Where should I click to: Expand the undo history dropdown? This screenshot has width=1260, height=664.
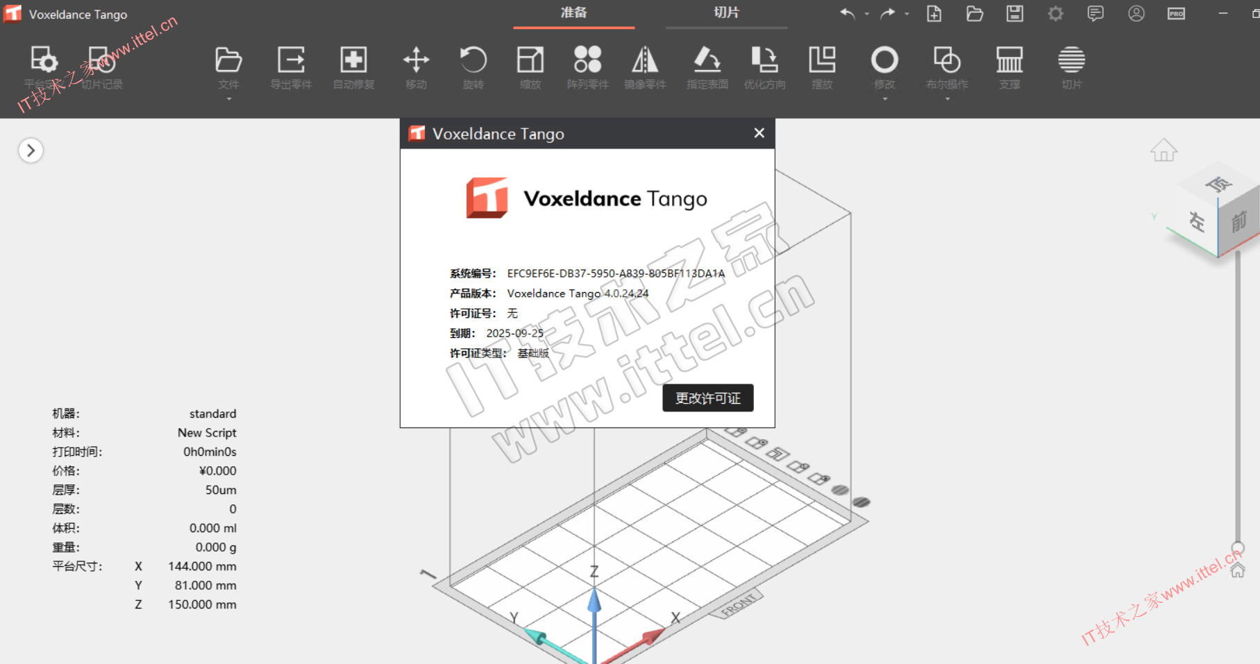pos(866,14)
